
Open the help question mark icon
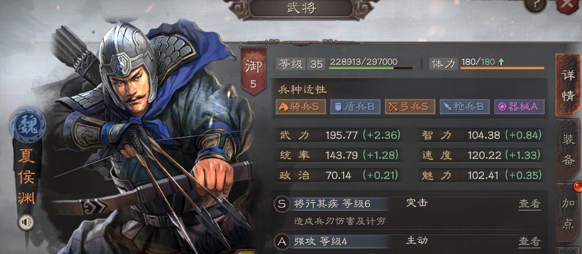[x=535, y=4]
